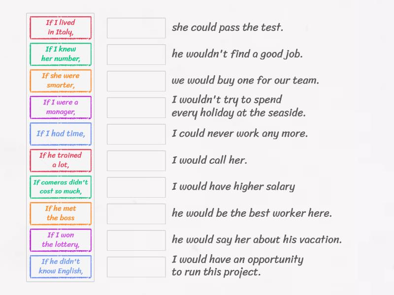394x295 pixels.
Task: Click the answer box next to 'I would call her.'
Action: (x=136, y=161)
